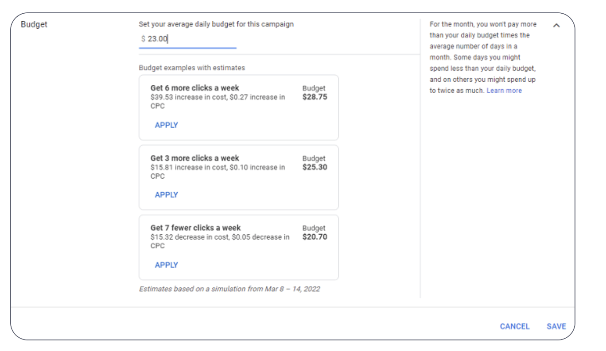606x351 pixels.
Task: Select the 'Get 6 more clicks a week' heading
Action: (194, 88)
